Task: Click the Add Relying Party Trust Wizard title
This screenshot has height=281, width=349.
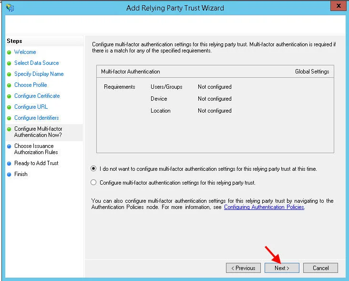Action: (x=175, y=8)
